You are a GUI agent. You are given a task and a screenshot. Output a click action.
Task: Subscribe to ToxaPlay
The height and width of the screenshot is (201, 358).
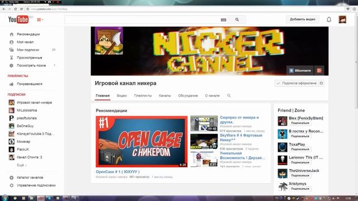click(300, 149)
